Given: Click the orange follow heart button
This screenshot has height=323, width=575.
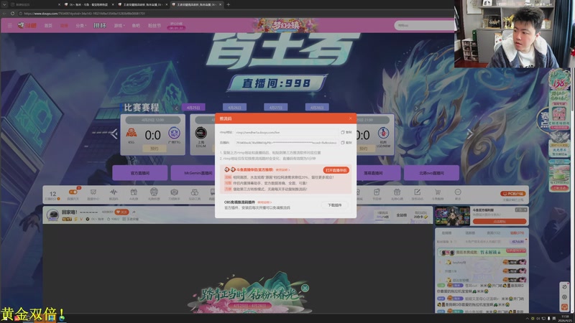Looking at the screenshot, I should (121, 212).
